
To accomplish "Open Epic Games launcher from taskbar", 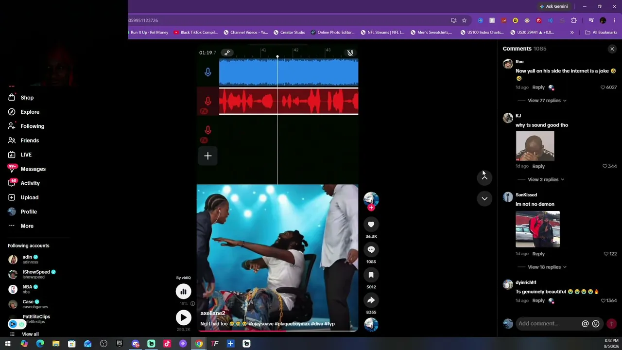I will (x=120, y=344).
